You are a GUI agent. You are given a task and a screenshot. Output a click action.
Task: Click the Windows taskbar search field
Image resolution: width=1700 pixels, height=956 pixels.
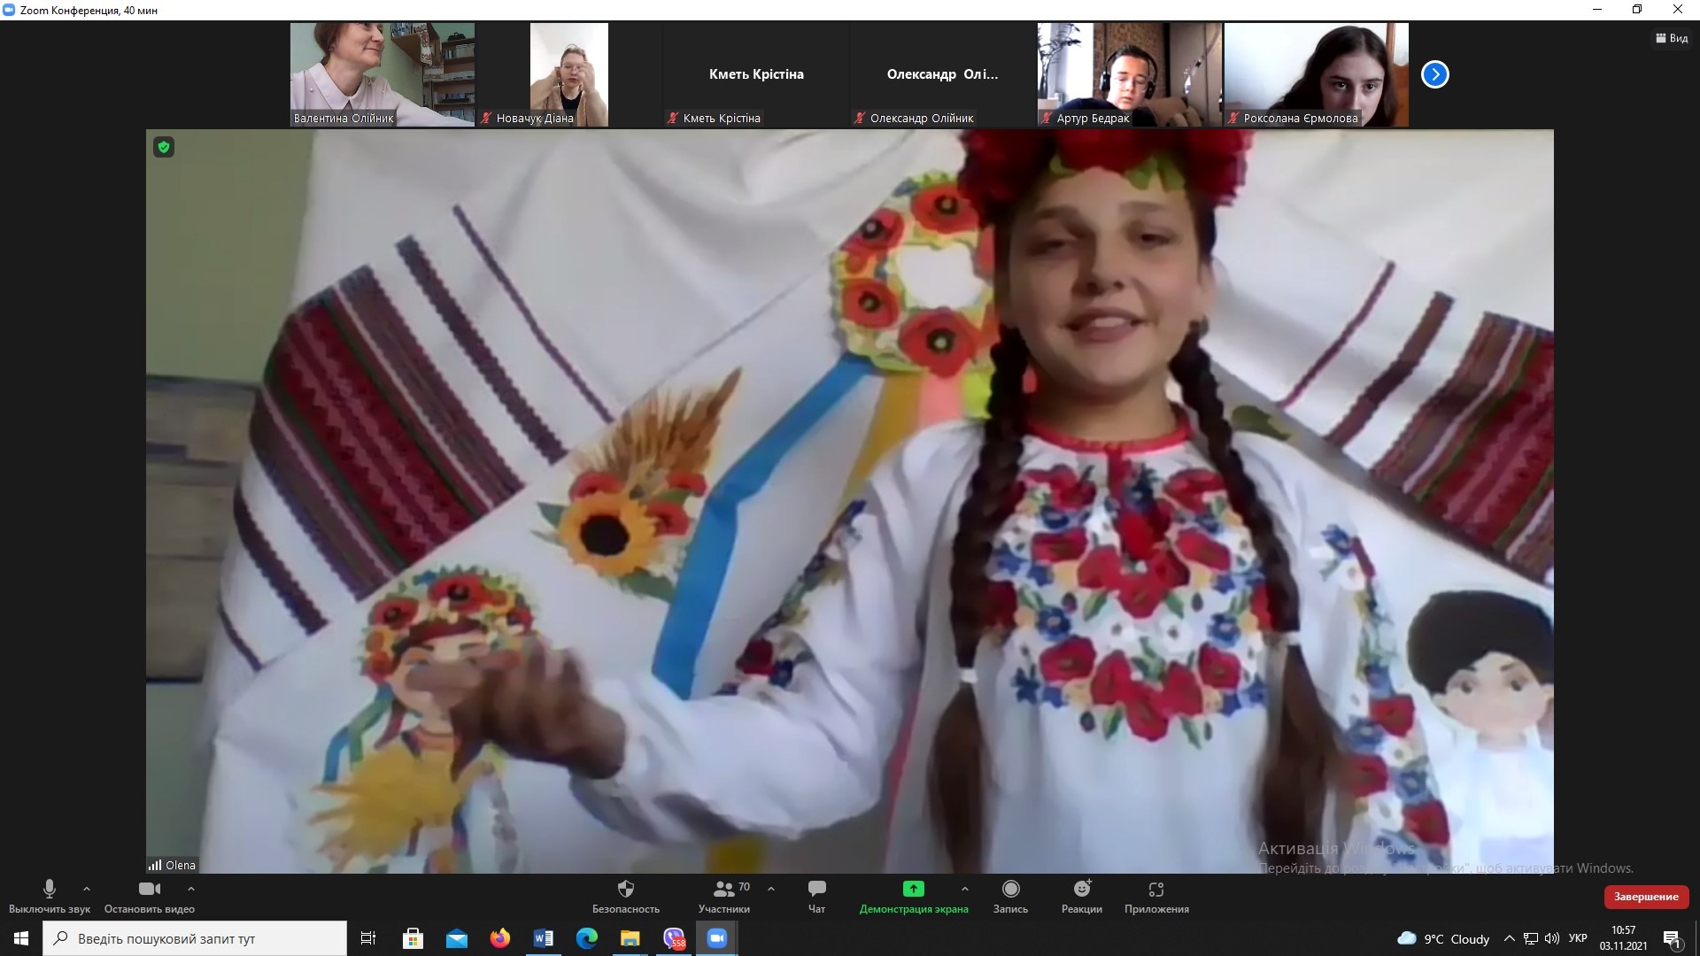point(195,938)
